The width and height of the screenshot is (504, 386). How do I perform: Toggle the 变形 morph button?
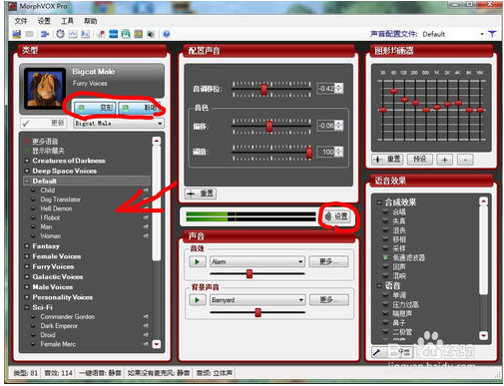pos(95,108)
